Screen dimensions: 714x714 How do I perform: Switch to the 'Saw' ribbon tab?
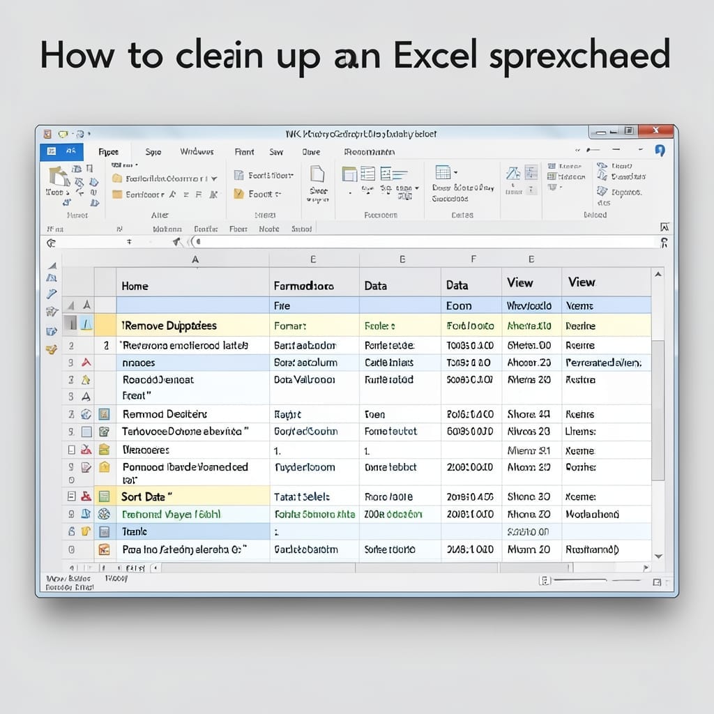276,151
